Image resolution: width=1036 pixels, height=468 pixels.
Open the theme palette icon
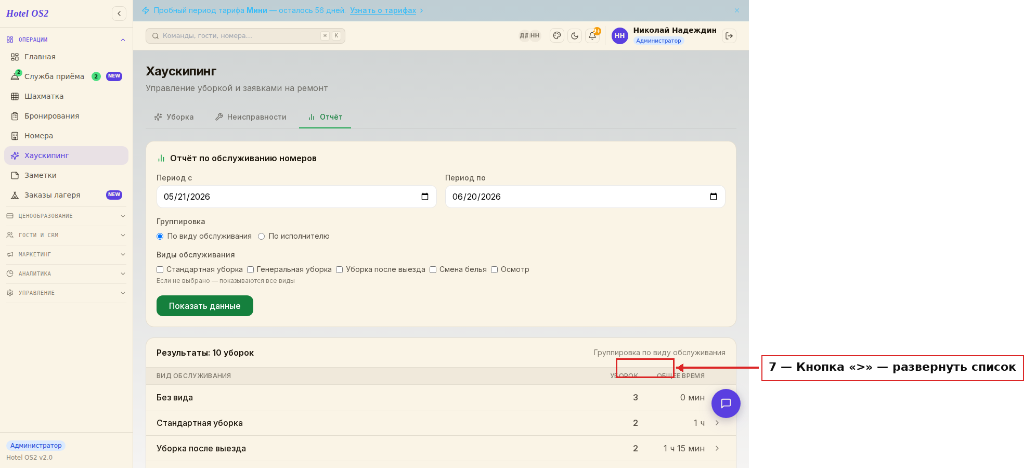(557, 36)
